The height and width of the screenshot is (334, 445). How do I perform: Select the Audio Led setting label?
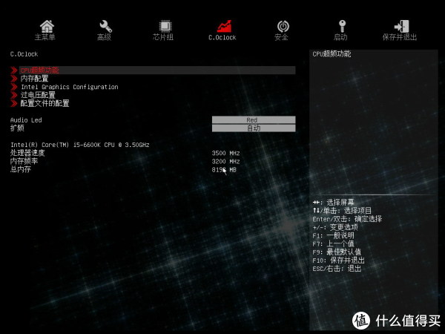(x=26, y=120)
